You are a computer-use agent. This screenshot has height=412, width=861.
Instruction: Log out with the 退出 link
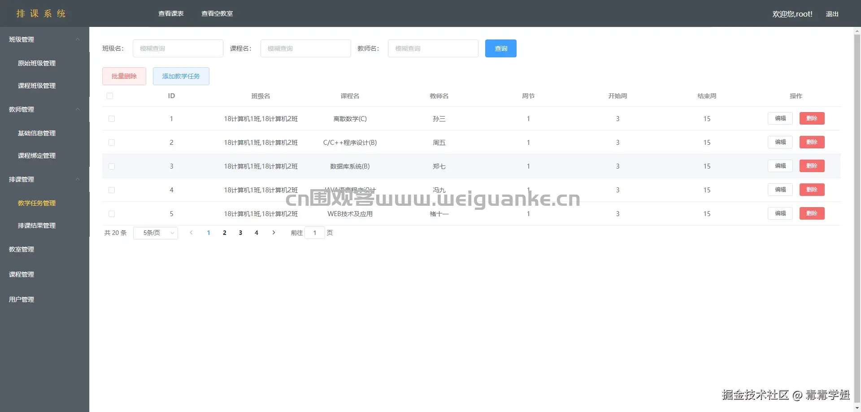(x=832, y=14)
